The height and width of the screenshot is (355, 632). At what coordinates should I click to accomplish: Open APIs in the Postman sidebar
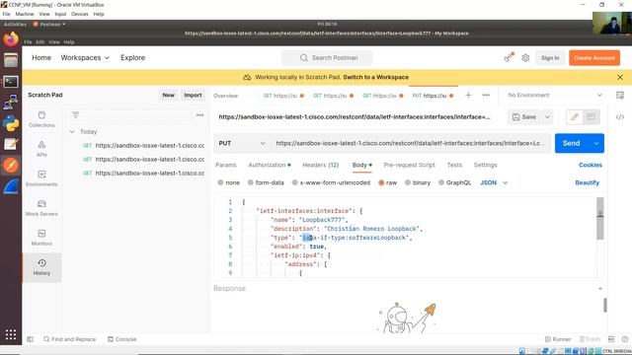[x=41, y=149]
